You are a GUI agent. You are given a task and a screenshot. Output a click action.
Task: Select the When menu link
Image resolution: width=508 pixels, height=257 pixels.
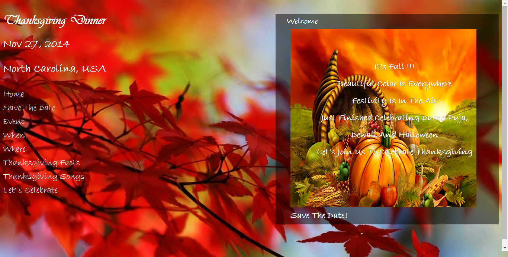14,135
